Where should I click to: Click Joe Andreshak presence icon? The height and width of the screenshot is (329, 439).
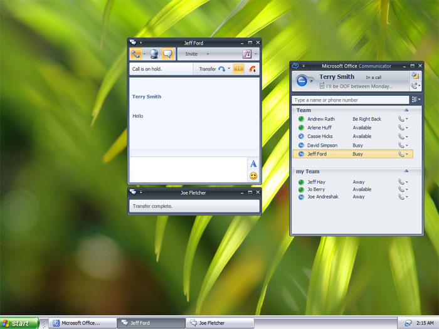(301, 197)
